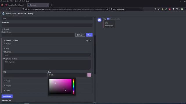Click the Color hex input field
The height and width of the screenshot is (104, 186).
67,75
